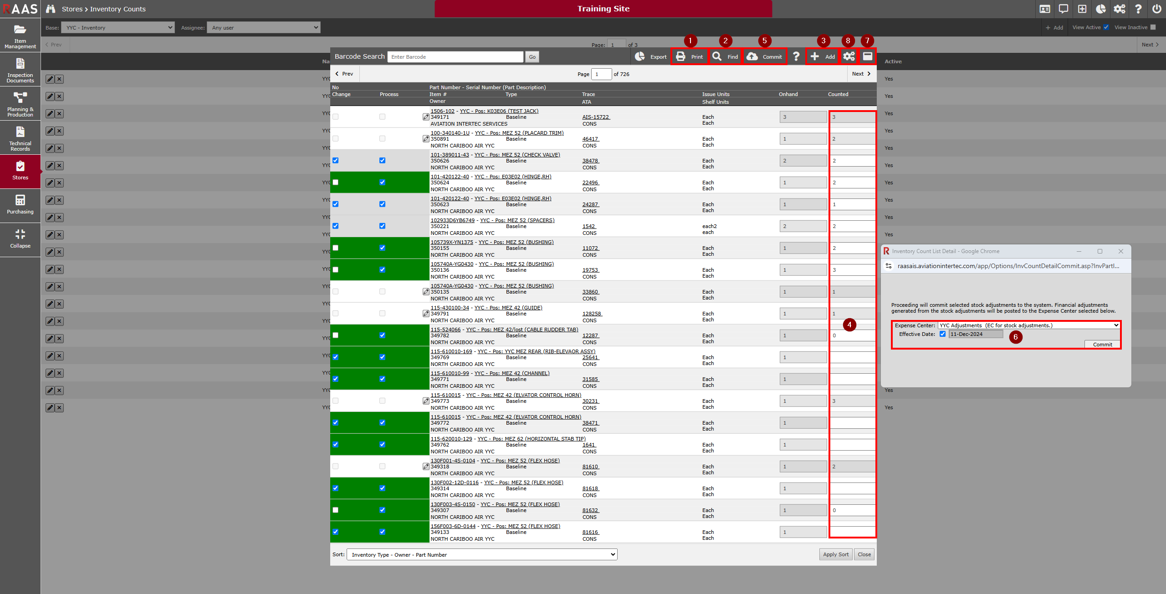
Task: Click the Commit cloud upload icon
Action: pyautogui.click(x=752, y=56)
